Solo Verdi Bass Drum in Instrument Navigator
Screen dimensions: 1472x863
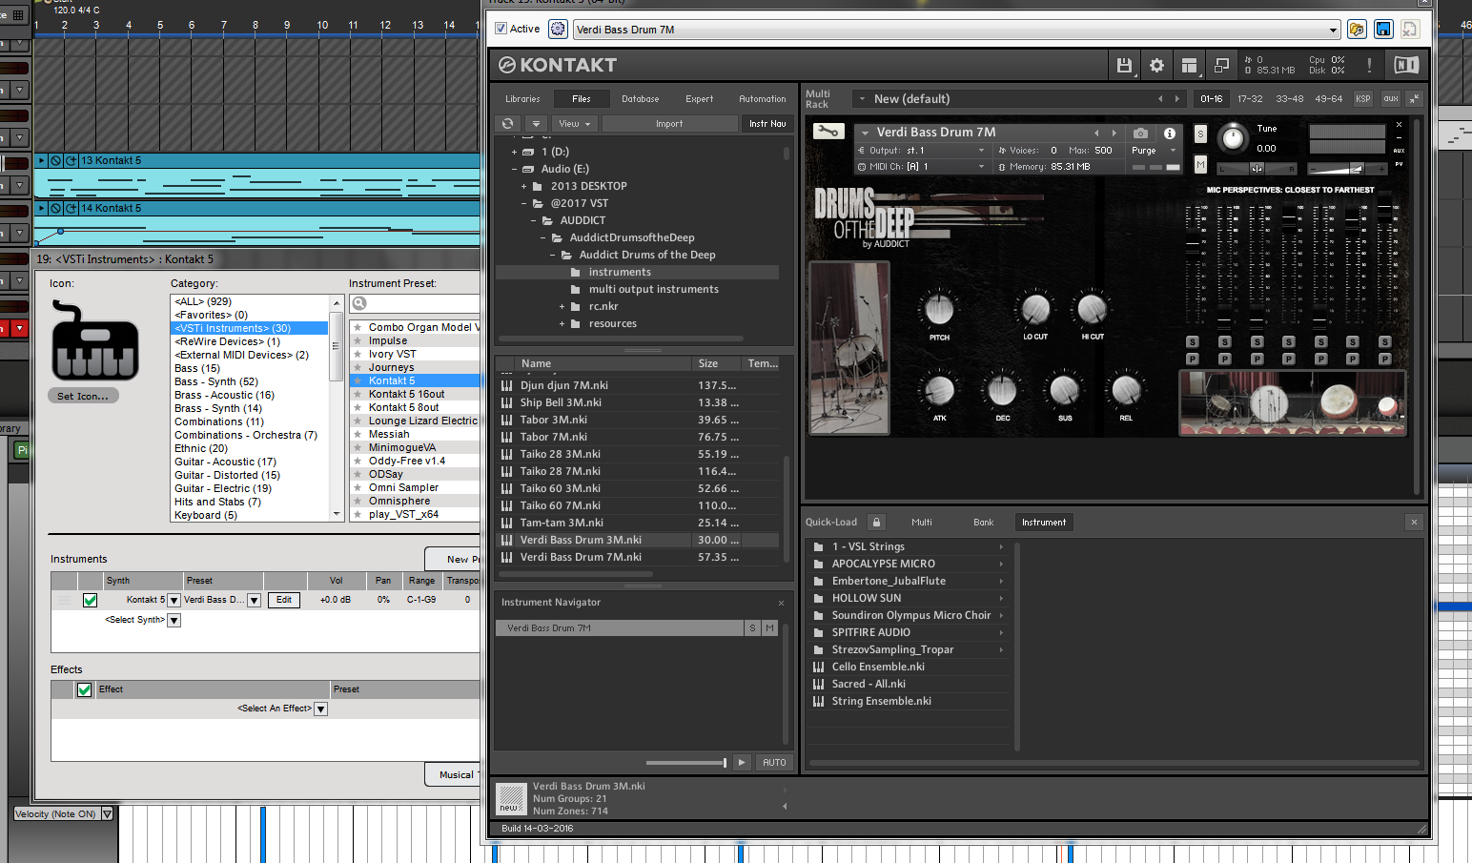752,627
